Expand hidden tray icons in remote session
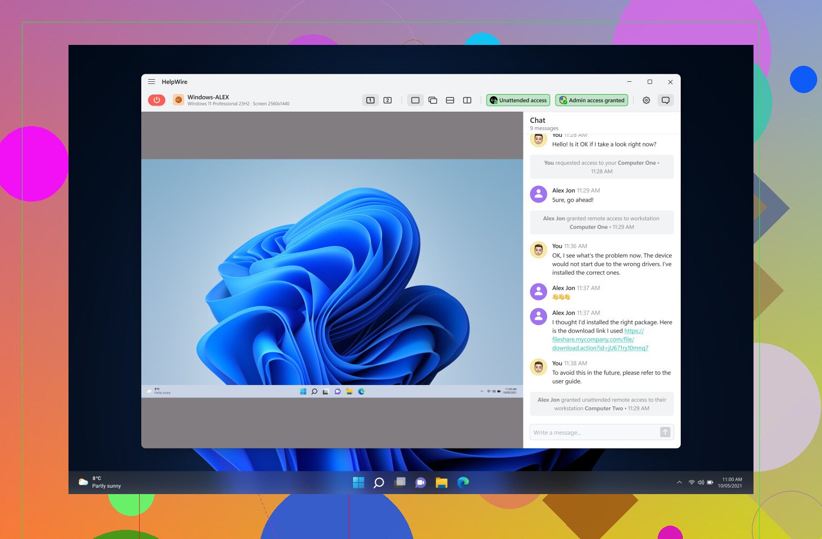The height and width of the screenshot is (539, 822). [482, 391]
